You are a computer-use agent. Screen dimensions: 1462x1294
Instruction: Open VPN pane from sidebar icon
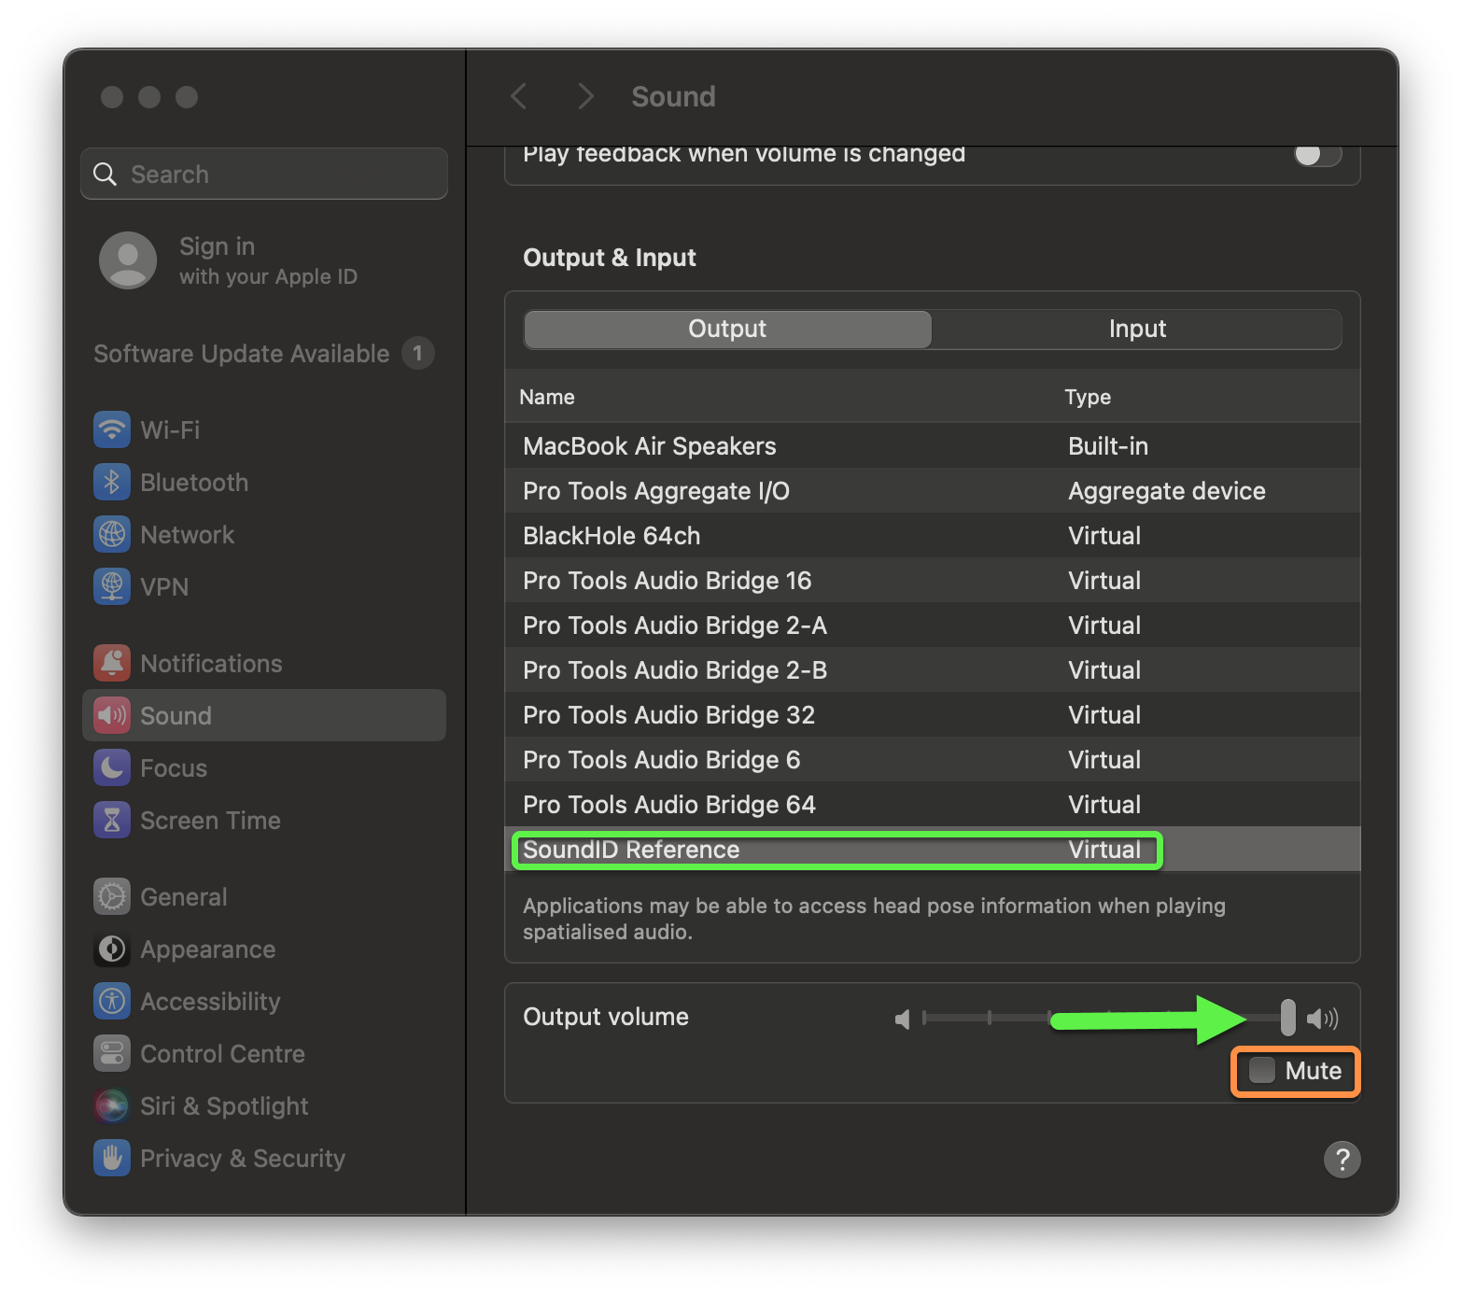tap(112, 586)
